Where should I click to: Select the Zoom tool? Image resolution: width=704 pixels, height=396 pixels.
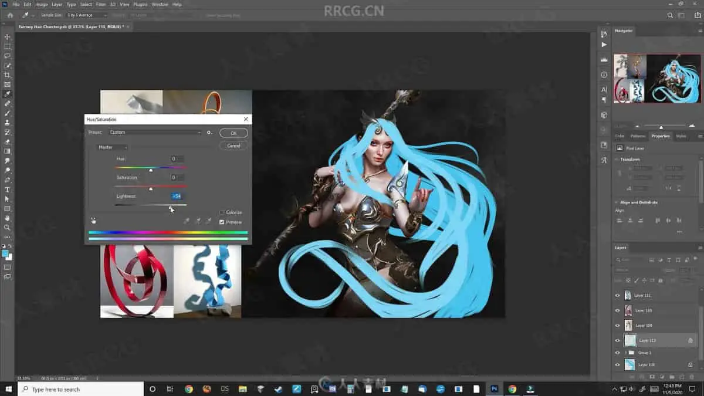[7, 228]
